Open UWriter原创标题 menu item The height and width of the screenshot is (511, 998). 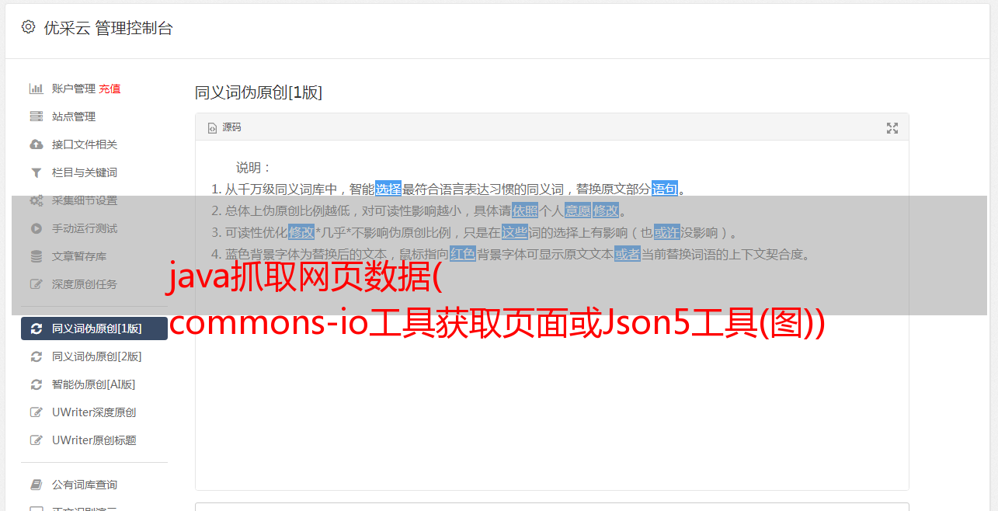click(x=94, y=440)
